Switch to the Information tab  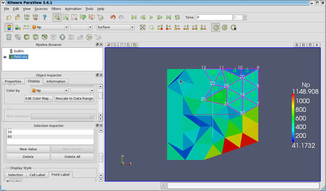(x=56, y=81)
